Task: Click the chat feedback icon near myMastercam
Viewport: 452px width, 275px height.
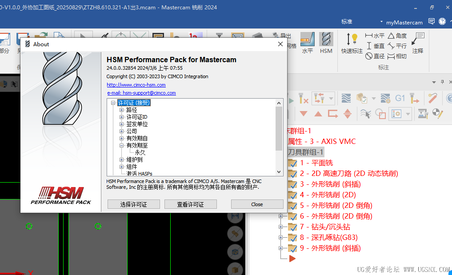Action: (432, 21)
